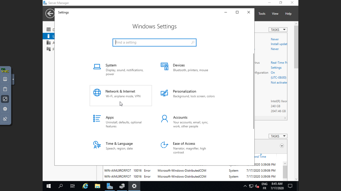The width and height of the screenshot is (341, 191).
Task: Open Tools menu in Server Manager
Action: tap(262, 14)
